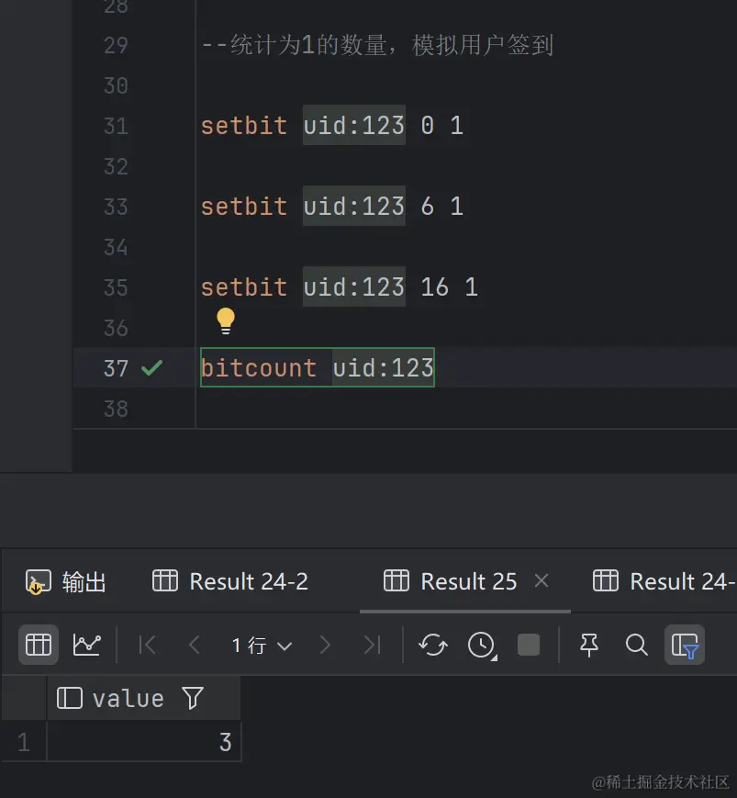Click line number 31 in gutter

[x=116, y=126]
